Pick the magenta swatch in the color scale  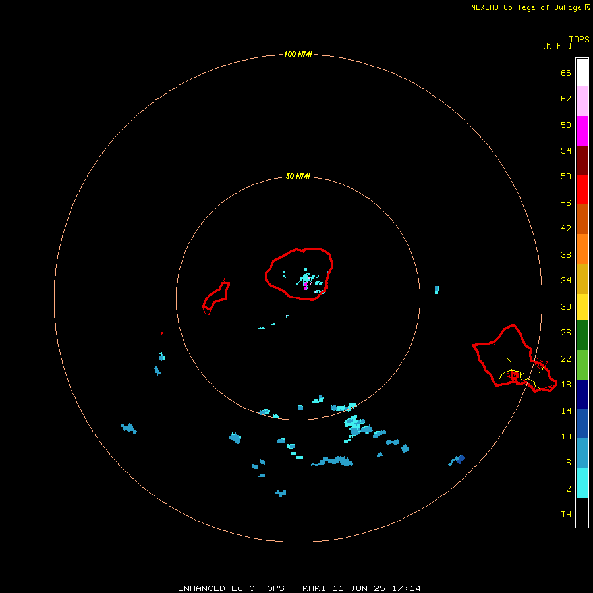coord(582,131)
